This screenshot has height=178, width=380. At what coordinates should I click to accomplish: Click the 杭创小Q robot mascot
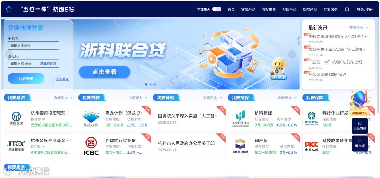point(279,68)
